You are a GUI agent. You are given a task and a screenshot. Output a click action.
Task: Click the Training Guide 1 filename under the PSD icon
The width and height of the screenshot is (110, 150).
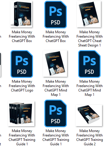point(56,137)
